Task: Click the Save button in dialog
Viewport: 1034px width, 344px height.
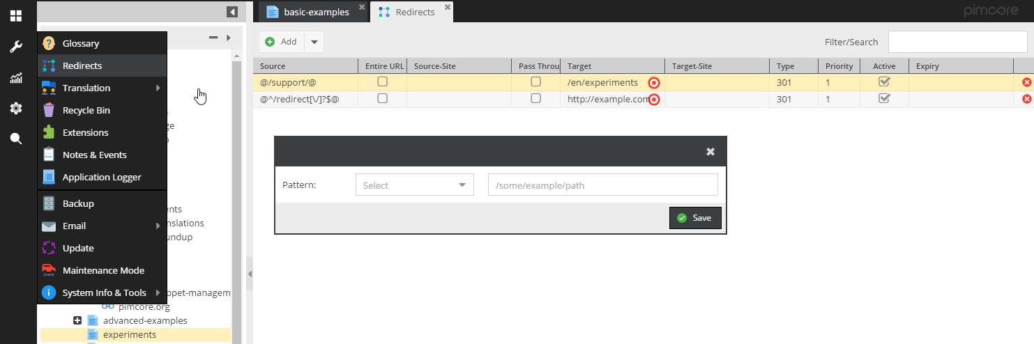Action: click(694, 218)
